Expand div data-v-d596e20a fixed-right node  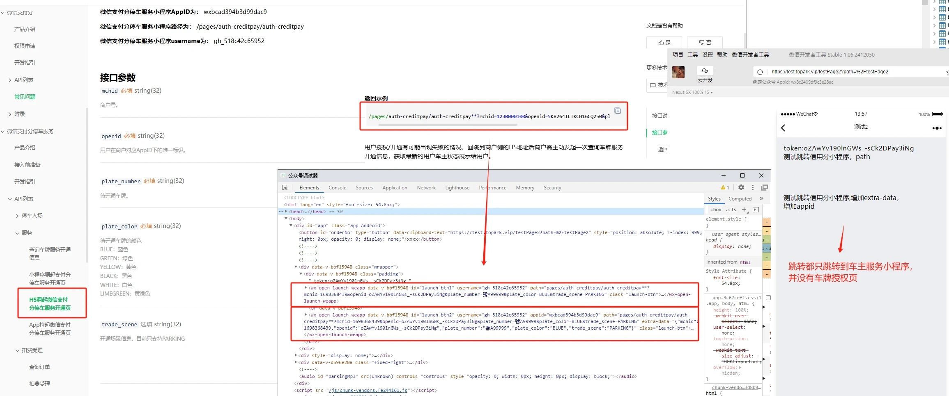[296, 362]
